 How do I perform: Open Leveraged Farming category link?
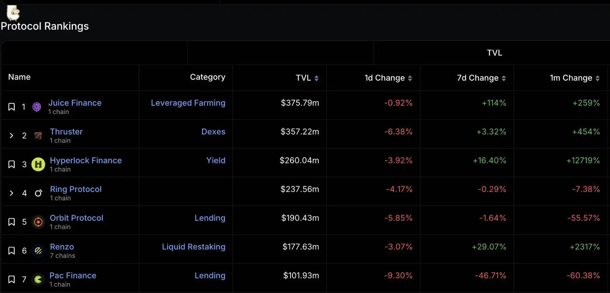coord(188,103)
